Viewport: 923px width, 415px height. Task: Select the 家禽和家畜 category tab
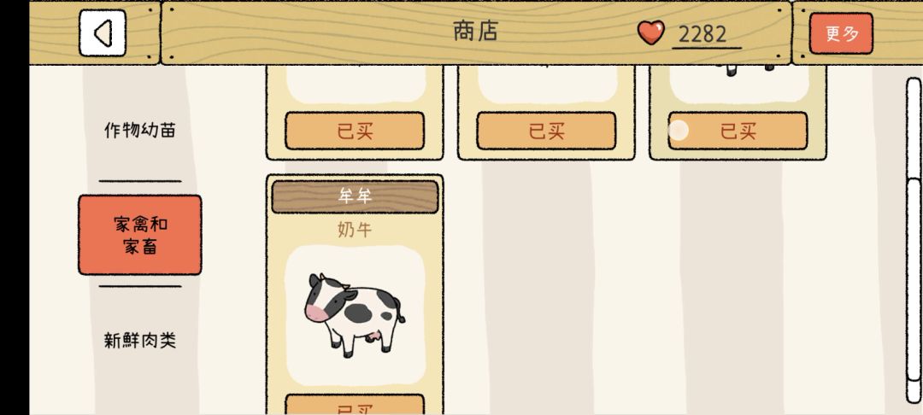tap(140, 235)
